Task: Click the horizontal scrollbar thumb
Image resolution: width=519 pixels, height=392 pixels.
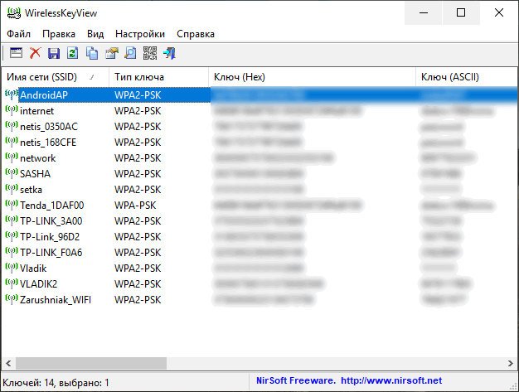Action: point(91,363)
